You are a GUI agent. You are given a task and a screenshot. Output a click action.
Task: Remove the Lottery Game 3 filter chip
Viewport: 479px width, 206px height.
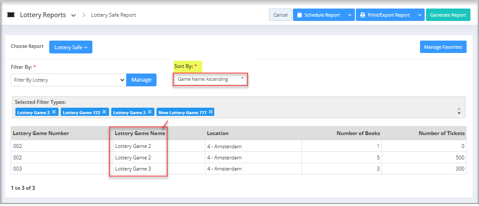tap(150, 112)
